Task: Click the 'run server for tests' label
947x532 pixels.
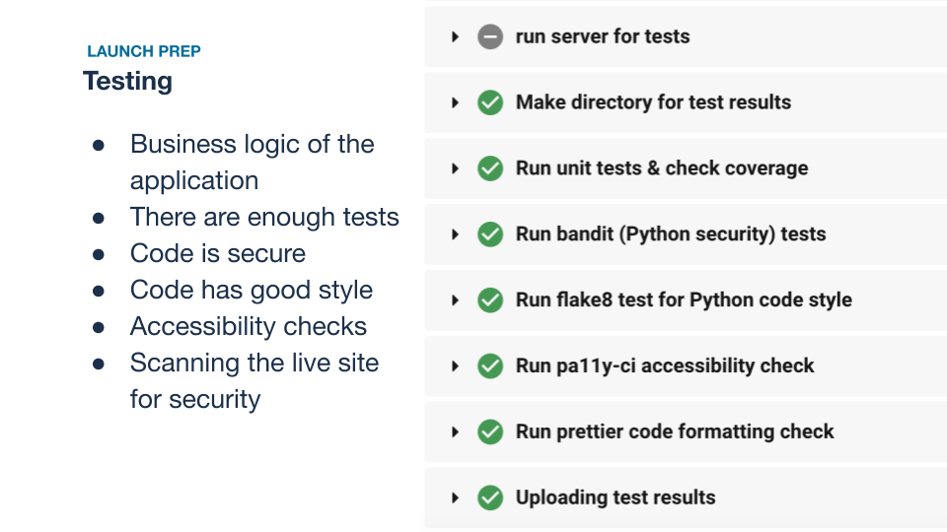Action: tap(603, 36)
